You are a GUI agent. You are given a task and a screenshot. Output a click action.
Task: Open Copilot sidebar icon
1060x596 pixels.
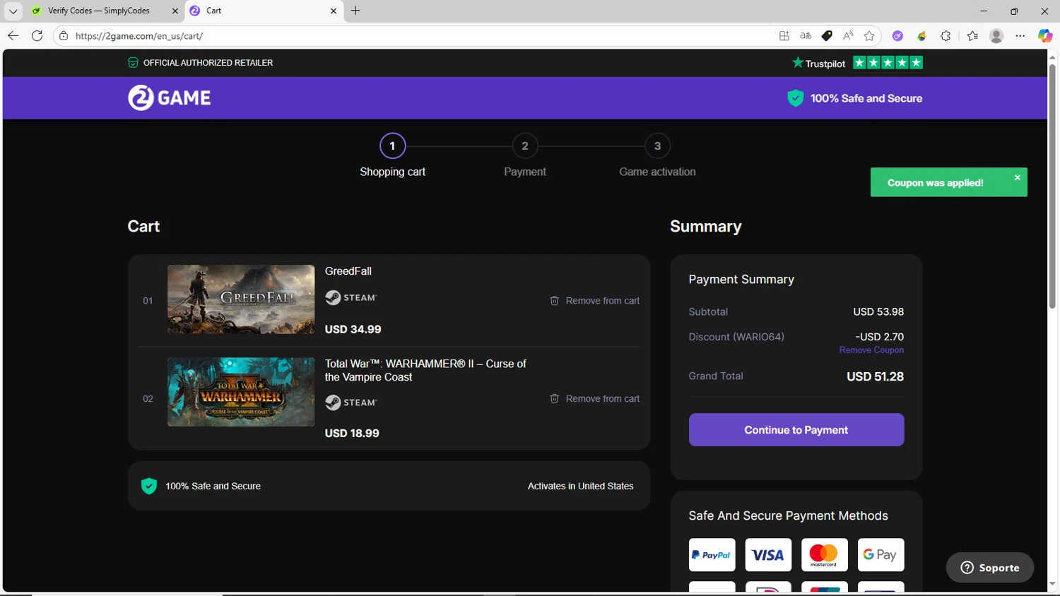[1045, 36]
